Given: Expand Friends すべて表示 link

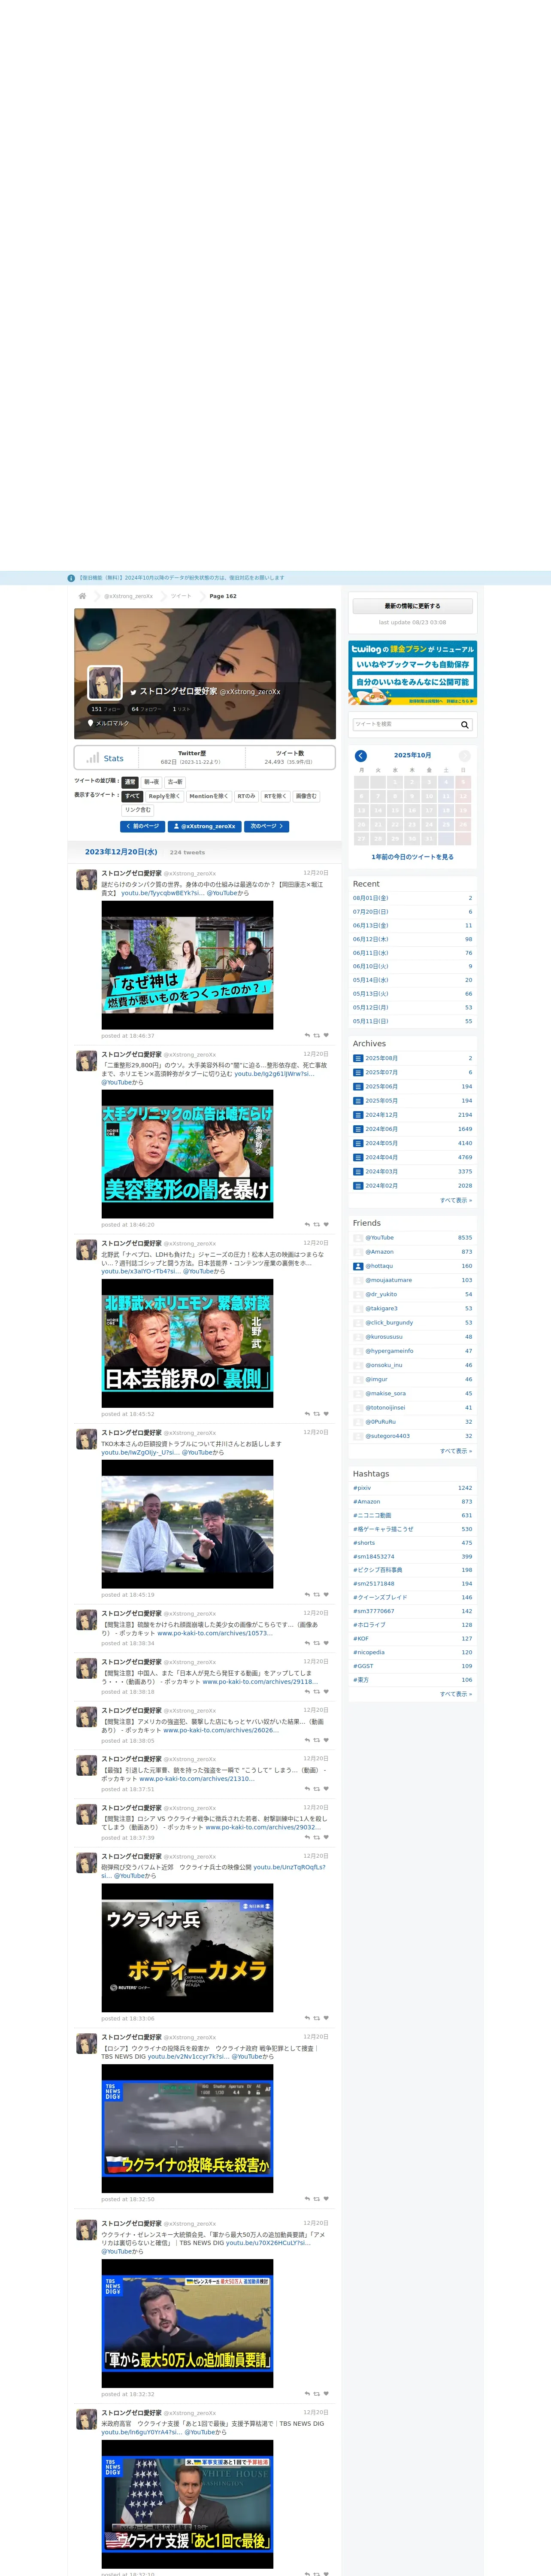Looking at the screenshot, I should point(456,1451).
